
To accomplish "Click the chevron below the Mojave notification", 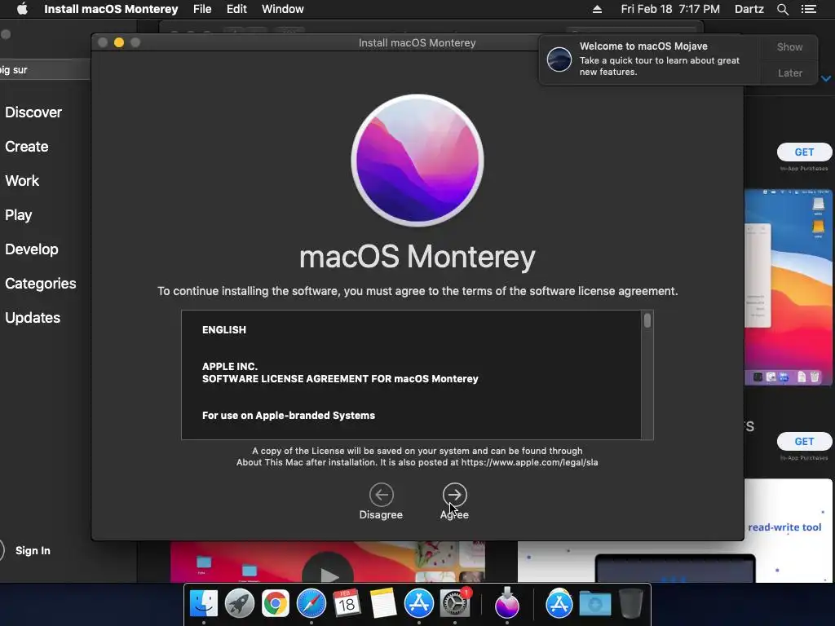I will tap(826, 79).
